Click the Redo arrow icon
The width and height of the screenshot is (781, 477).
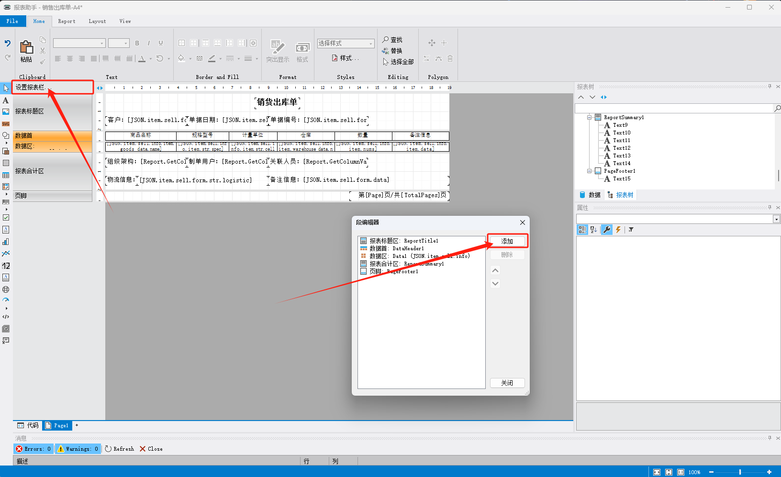point(8,57)
